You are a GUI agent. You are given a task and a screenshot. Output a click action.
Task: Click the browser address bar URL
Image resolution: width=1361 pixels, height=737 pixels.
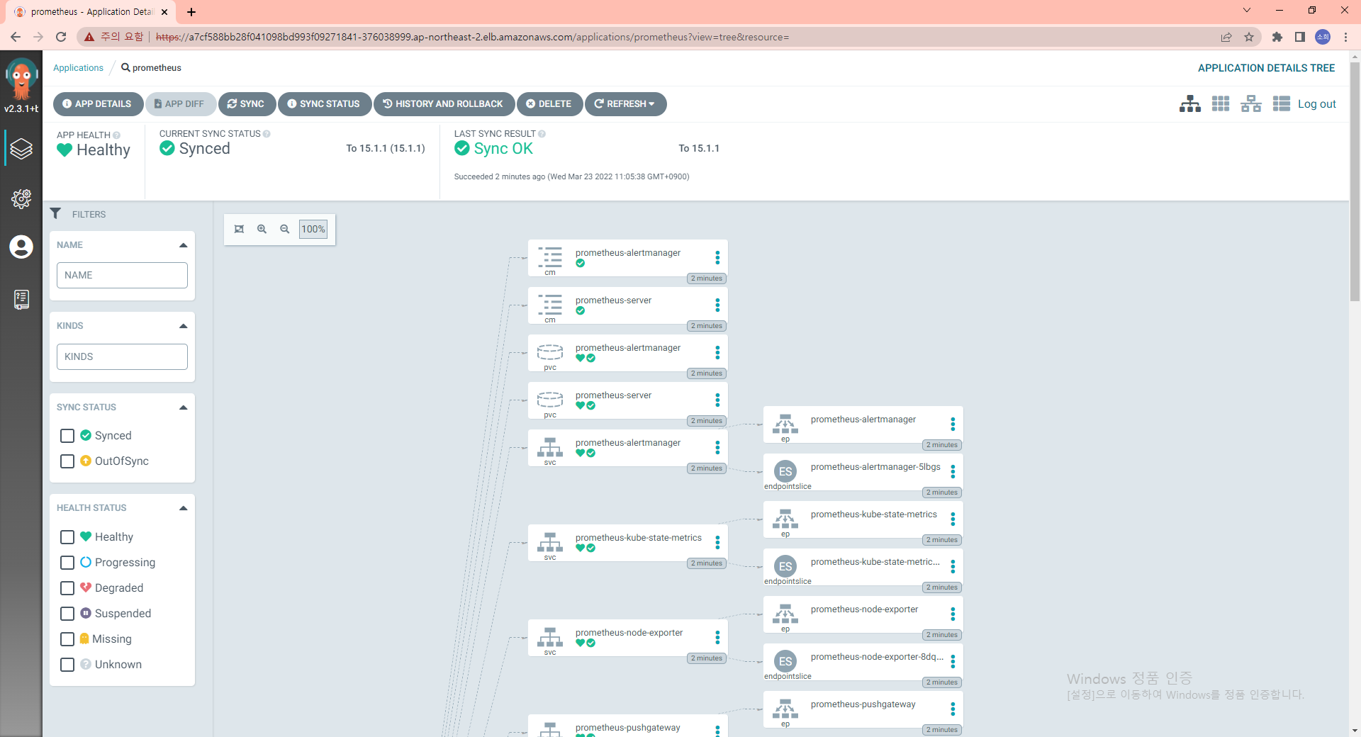click(x=472, y=37)
